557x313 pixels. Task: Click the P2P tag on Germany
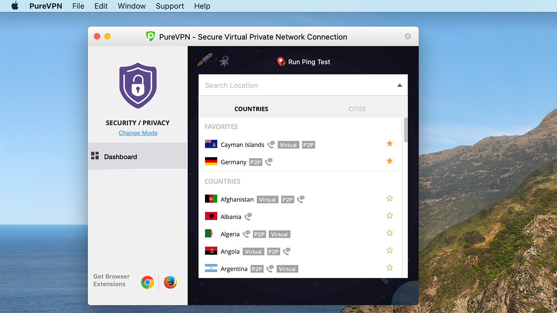tap(255, 162)
